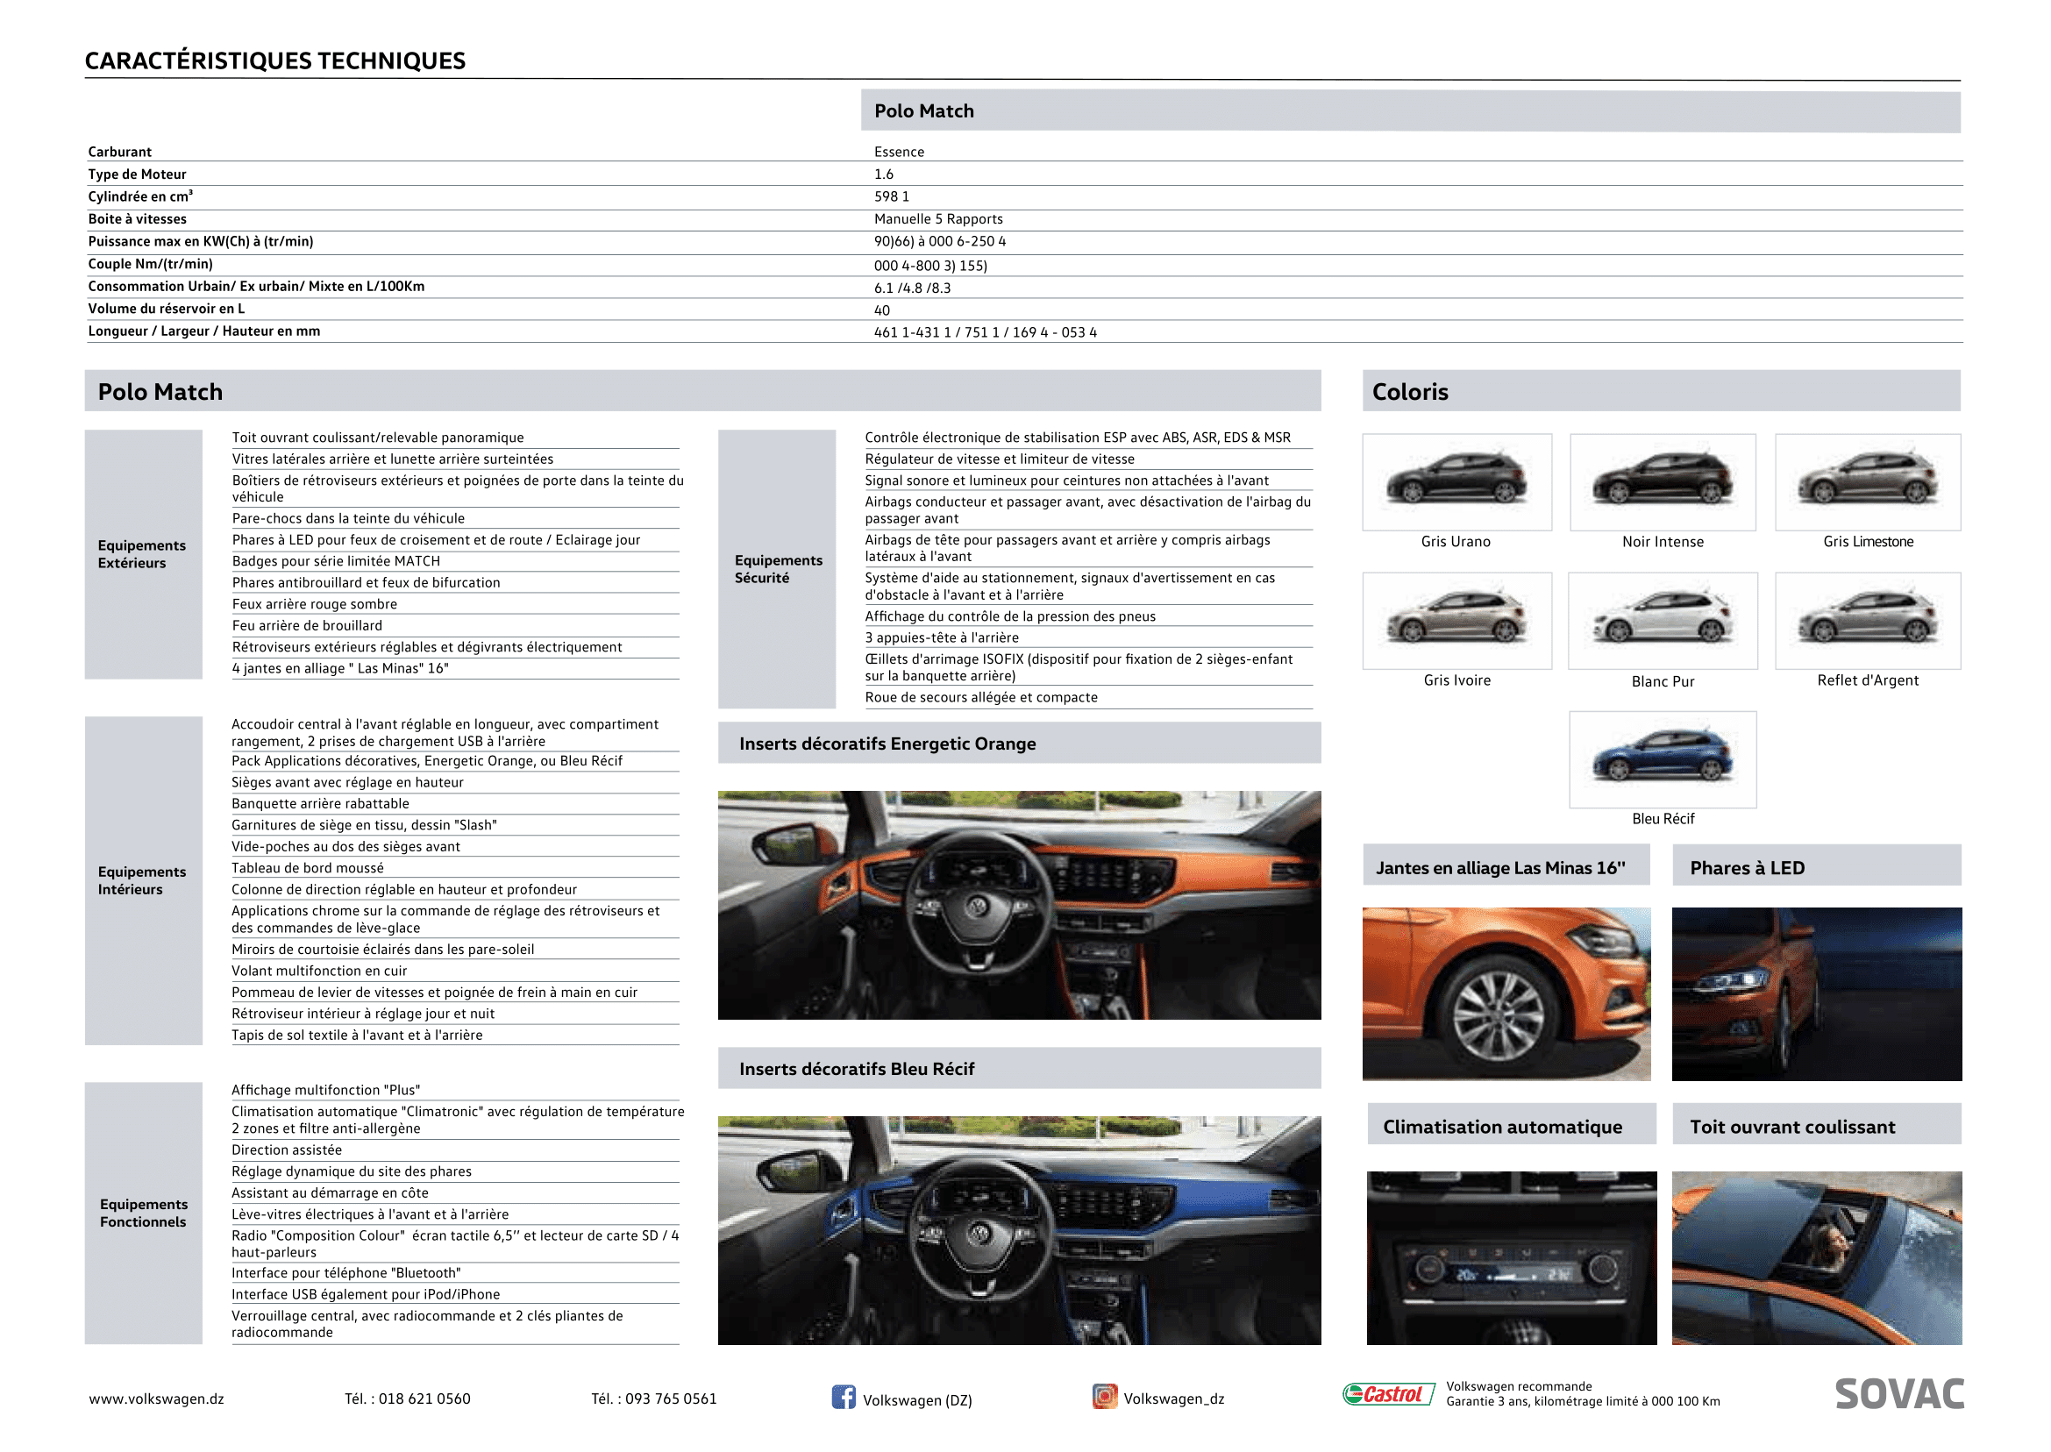
Task: Click the SOVAC logo at bottom right
Action: click(x=1898, y=1394)
